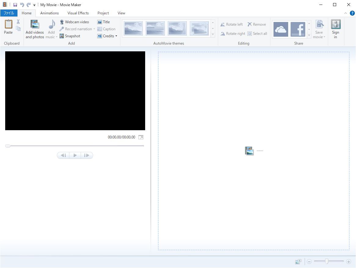Click the Save movie icon
The image size is (356, 268).
pos(319,24)
